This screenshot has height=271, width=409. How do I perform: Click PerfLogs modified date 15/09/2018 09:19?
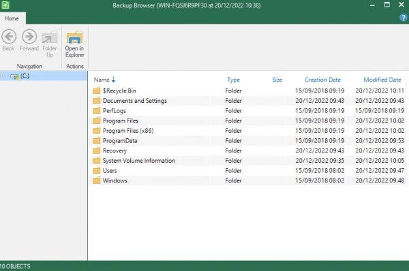tap(380, 111)
